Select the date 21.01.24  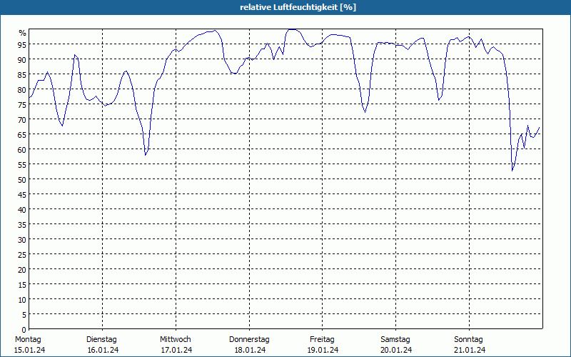pos(470,350)
